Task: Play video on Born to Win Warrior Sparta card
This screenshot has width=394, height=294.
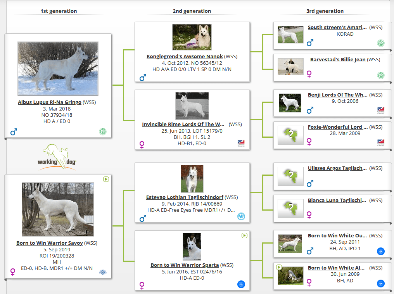Action: pos(244,235)
